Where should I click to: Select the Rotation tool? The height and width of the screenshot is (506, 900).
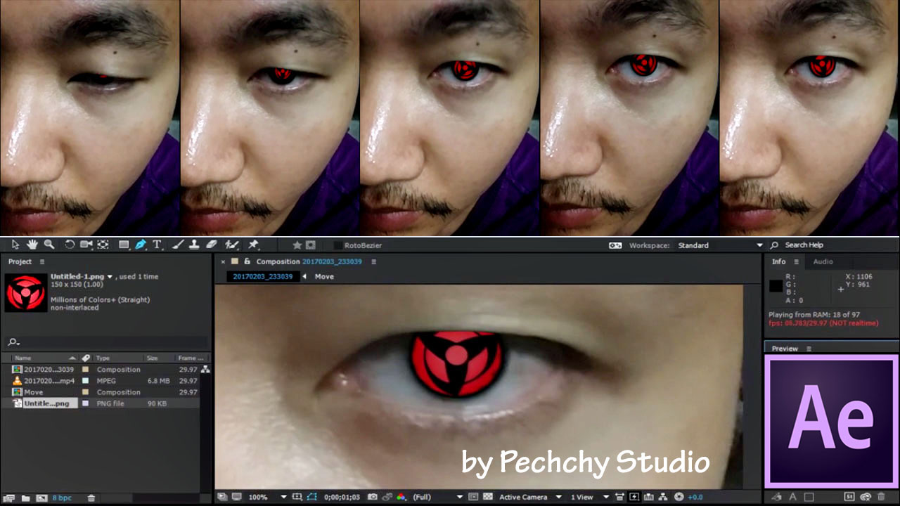click(x=70, y=245)
